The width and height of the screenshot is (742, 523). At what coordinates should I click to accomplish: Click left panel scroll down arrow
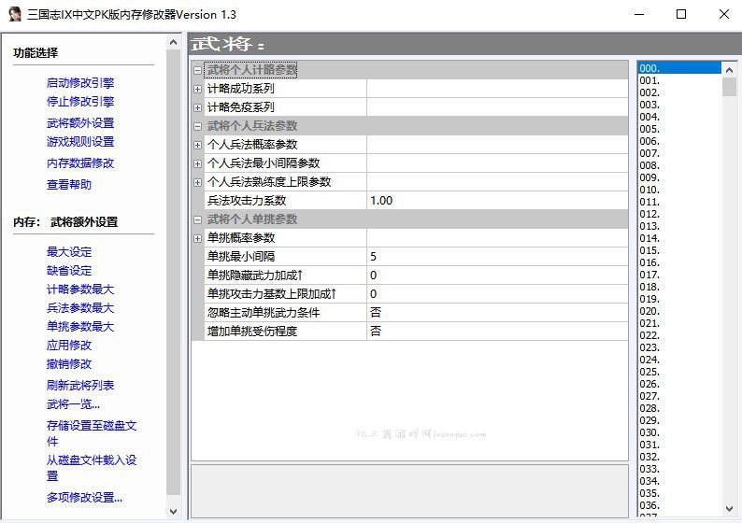[x=174, y=511]
